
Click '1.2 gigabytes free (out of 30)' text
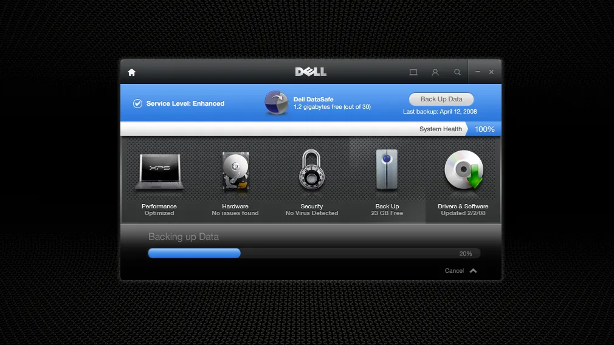[x=332, y=107]
